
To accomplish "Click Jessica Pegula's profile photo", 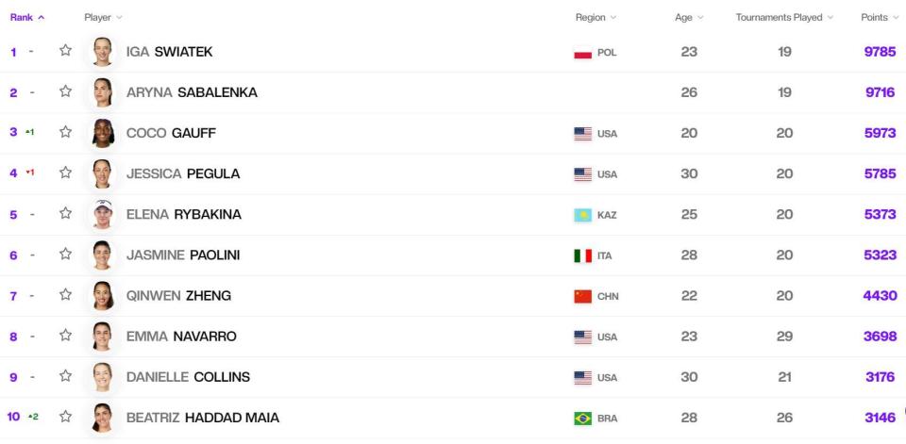I will [102, 173].
